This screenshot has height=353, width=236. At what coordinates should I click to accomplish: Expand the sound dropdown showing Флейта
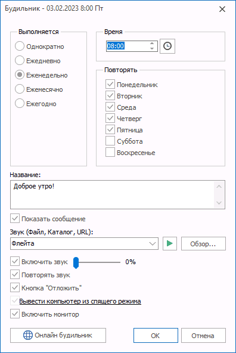153,244
